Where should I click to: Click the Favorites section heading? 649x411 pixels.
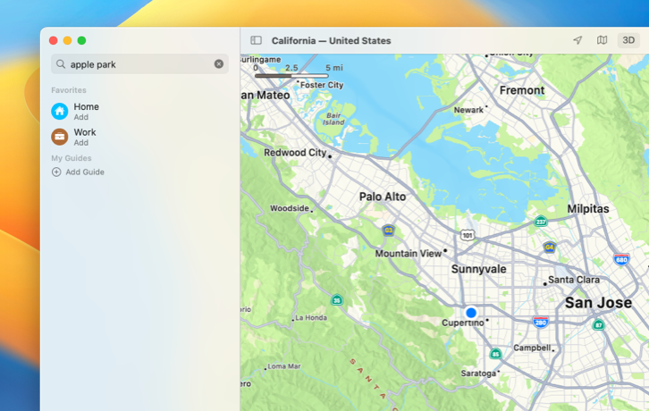69,90
